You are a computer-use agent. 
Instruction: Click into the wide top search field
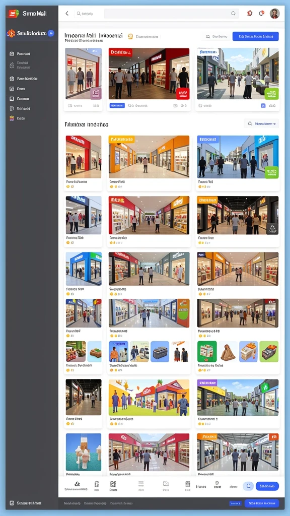(171, 14)
